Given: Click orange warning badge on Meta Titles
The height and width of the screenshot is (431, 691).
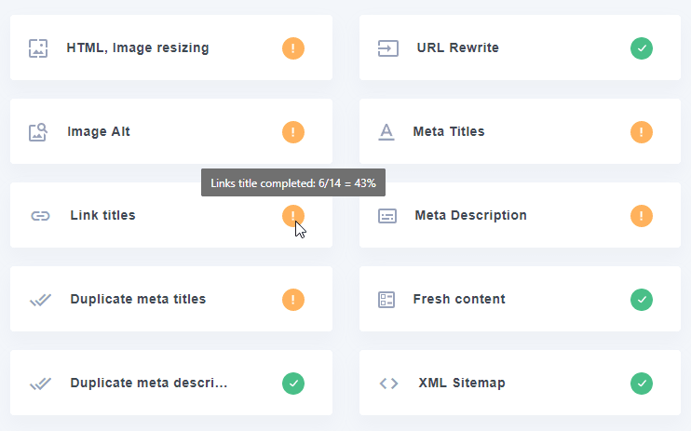Looking at the screenshot, I should click(642, 132).
